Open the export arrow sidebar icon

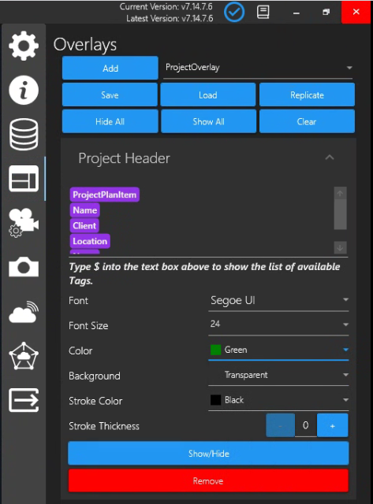pyautogui.click(x=24, y=400)
